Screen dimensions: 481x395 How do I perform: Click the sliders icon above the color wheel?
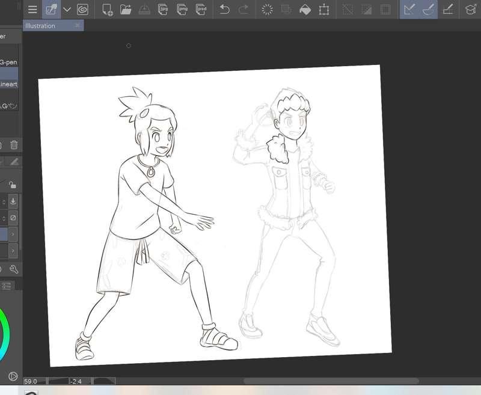click(x=6, y=286)
